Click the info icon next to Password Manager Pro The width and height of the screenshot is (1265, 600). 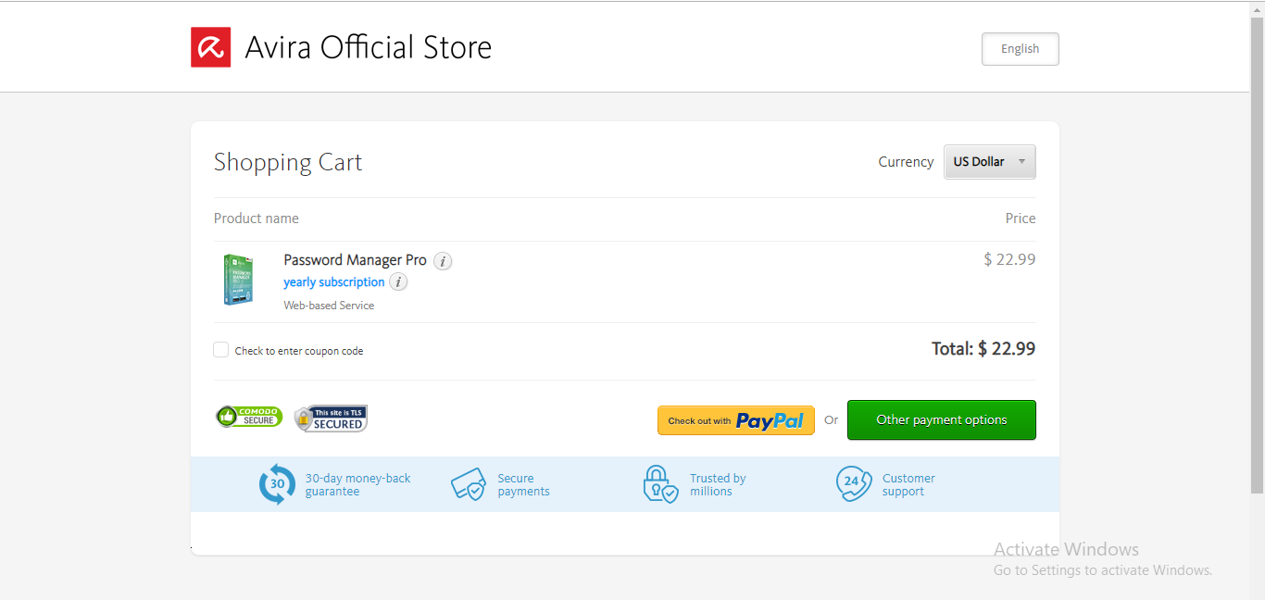[x=444, y=261]
